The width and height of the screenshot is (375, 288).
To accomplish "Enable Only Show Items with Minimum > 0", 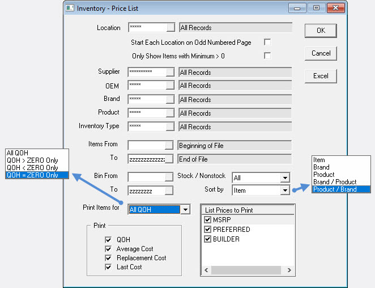I will [267, 56].
